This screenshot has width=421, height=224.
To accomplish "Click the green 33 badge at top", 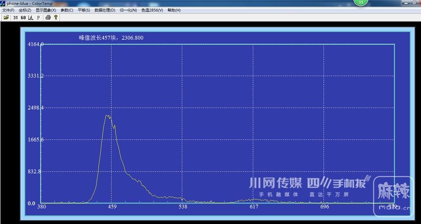I will tap(360, 3).
